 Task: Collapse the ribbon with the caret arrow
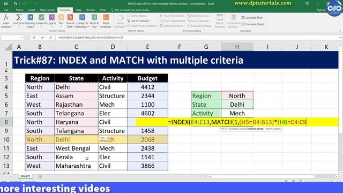coord(340,31)
